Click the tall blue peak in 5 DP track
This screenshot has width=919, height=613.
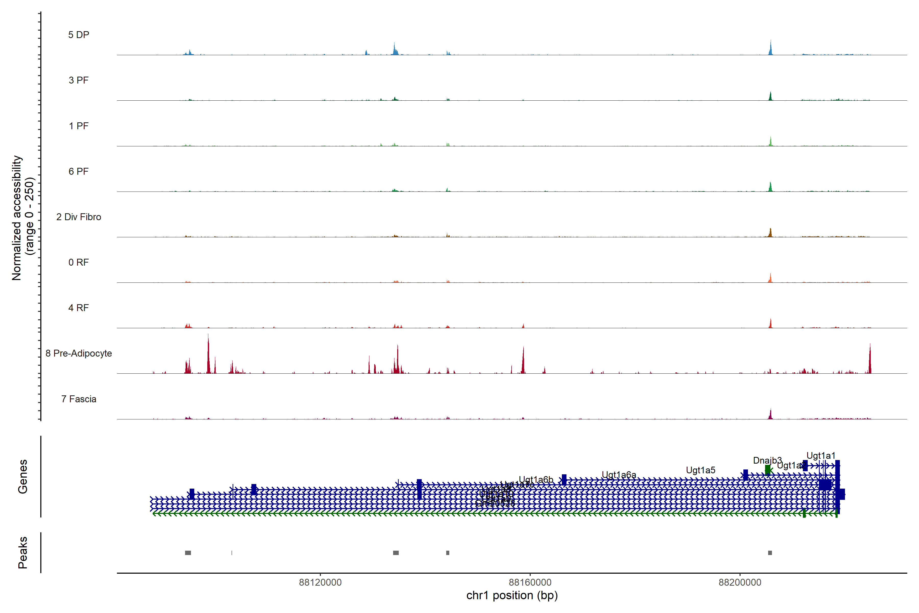tap(770, 48)
